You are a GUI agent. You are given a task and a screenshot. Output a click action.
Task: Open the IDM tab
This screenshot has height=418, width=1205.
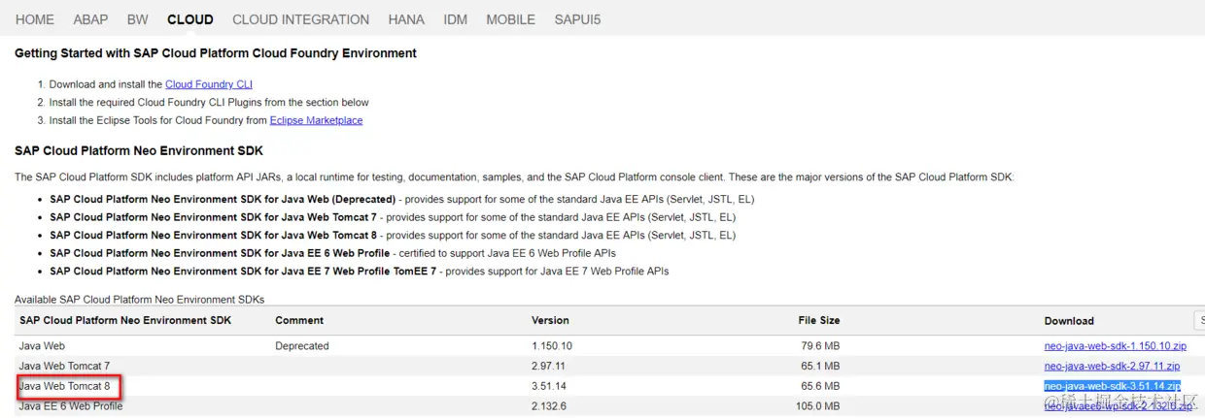point(455,19)
